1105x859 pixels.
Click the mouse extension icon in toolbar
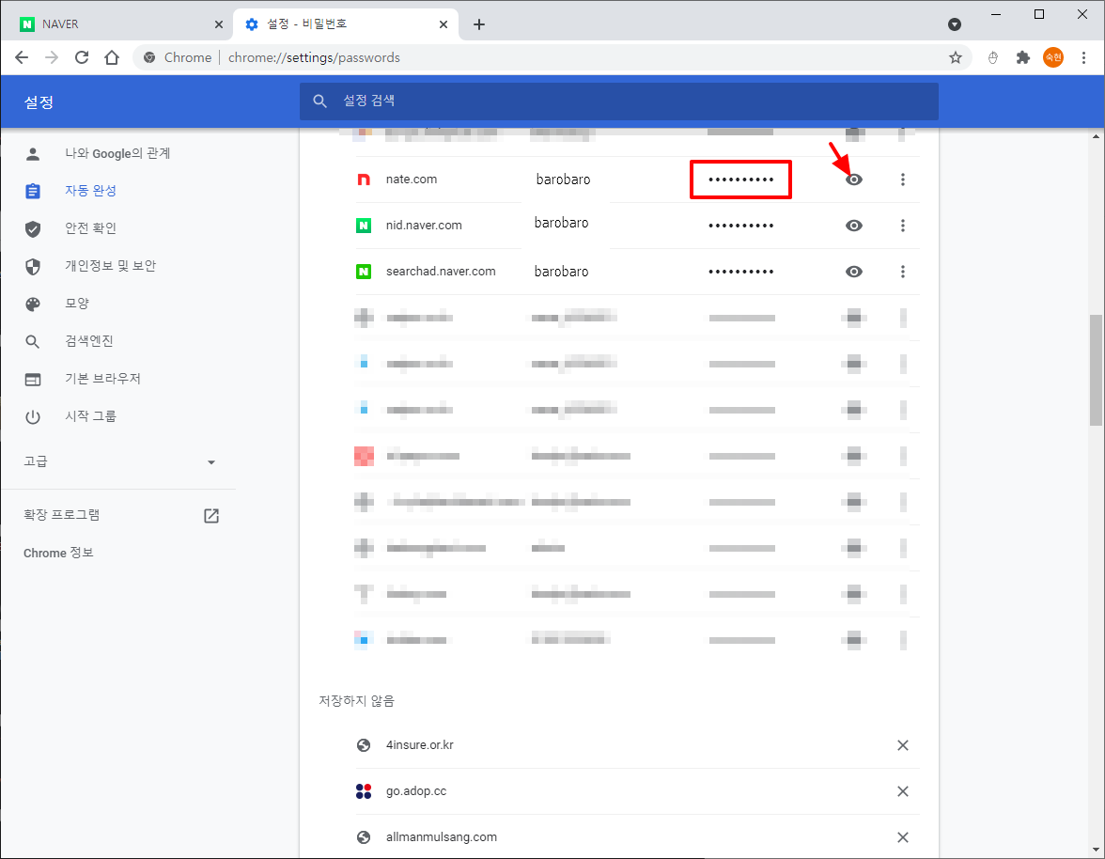coord(992,57)
